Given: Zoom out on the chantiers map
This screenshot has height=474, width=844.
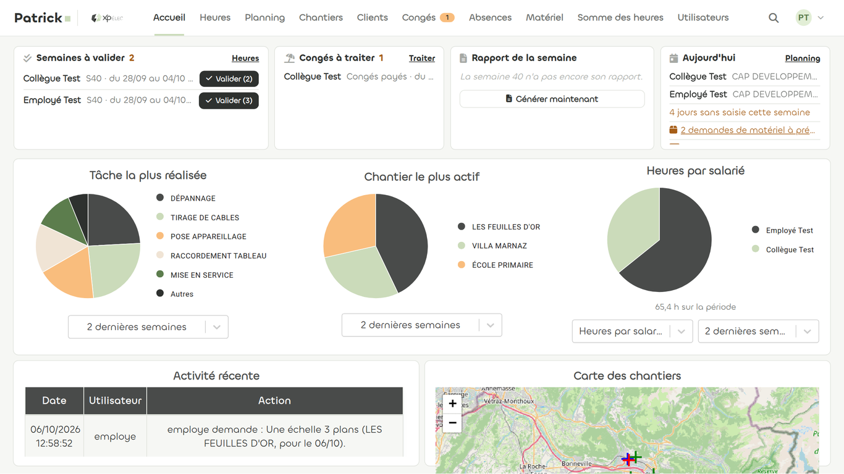Looking at the screenshot, I should pos(452,423).
